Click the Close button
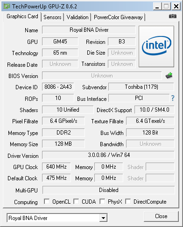 tap(161, 216)
